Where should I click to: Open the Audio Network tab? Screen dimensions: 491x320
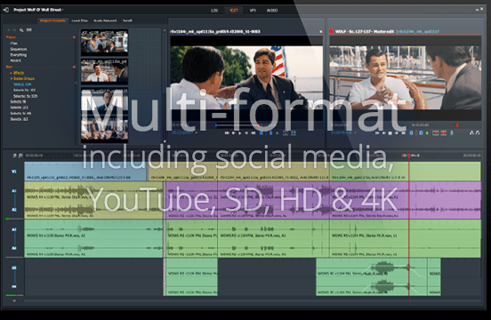(x=105, y=20)
